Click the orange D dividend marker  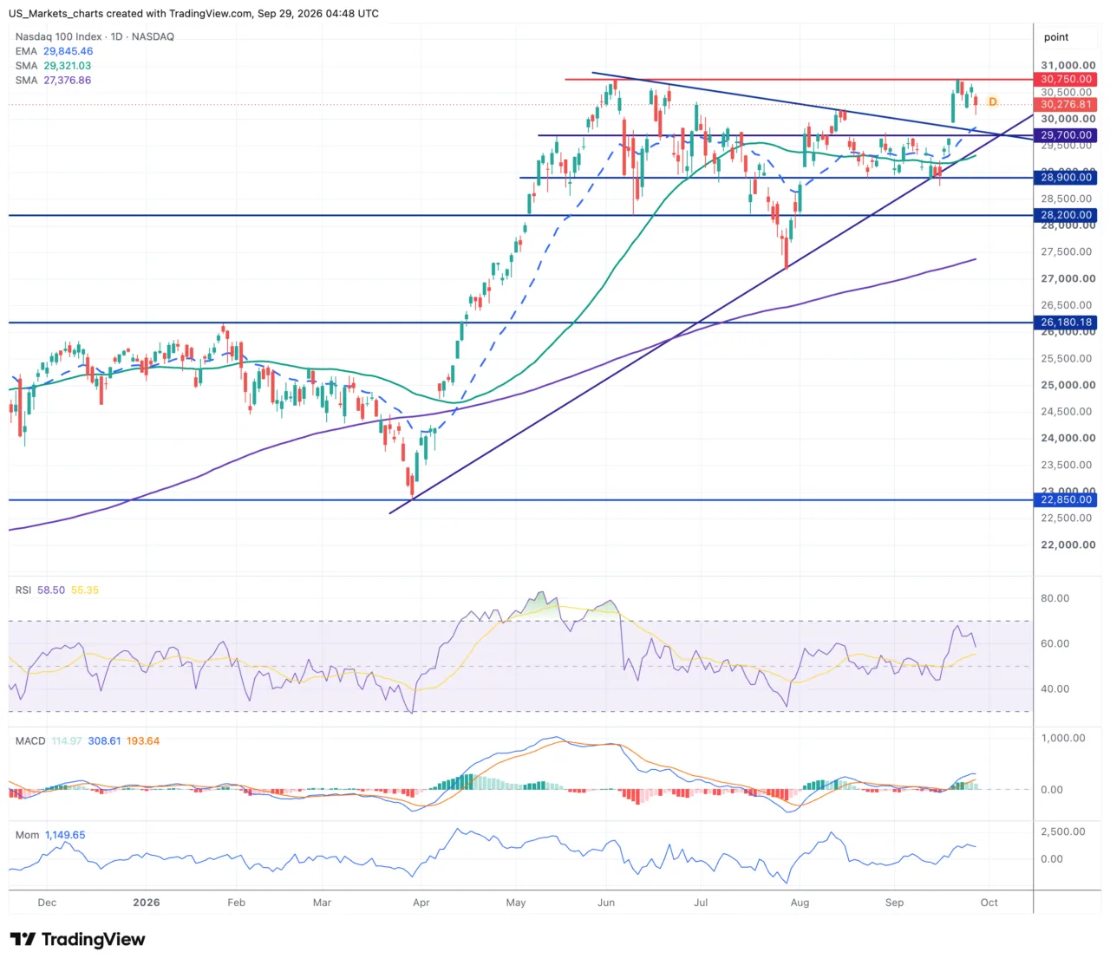[993, 102]
